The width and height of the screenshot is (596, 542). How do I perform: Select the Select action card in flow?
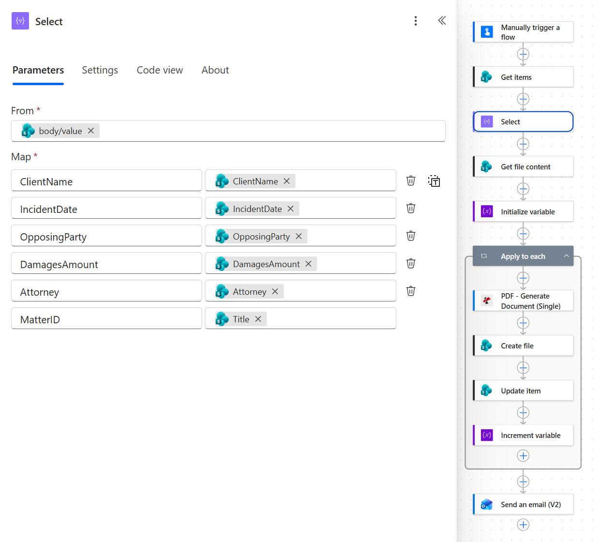tap(523, 121)
